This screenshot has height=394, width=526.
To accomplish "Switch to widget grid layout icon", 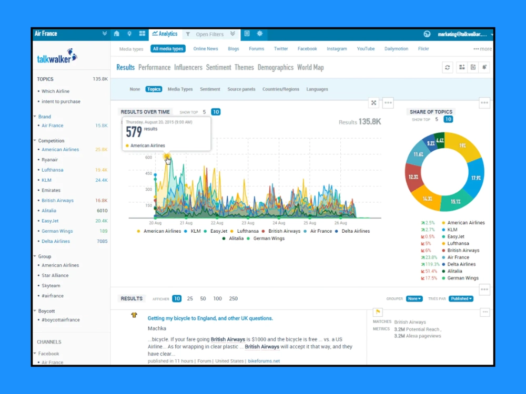I will coord(462,67).
